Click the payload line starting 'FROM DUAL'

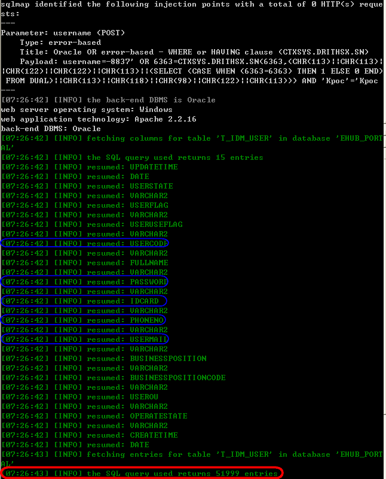click(192, 81)
